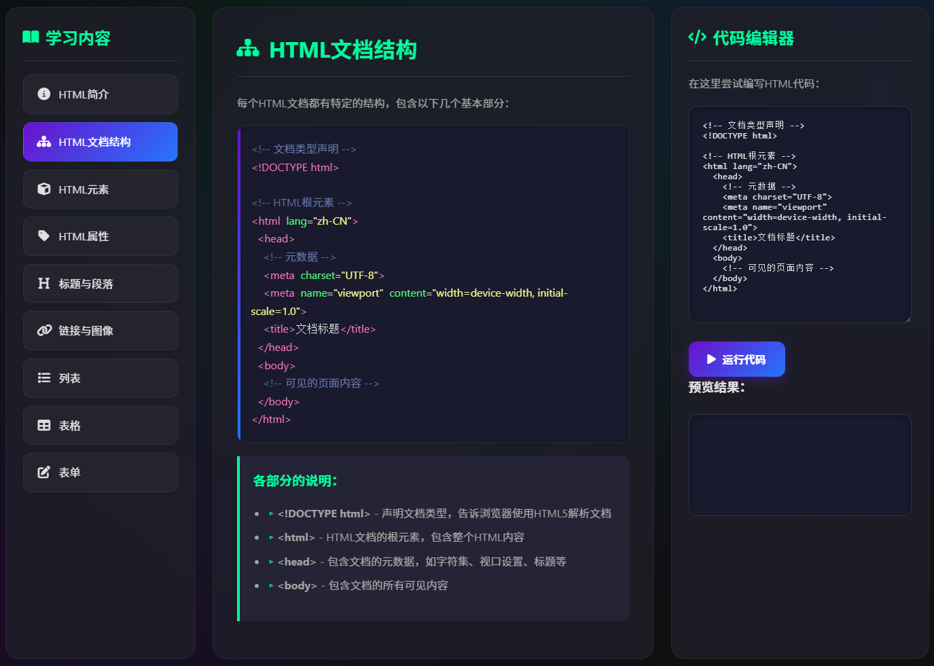This screenshot has height=666, width=934.
Task: Click the 学习内容 sidebar title
Action: 78,38
